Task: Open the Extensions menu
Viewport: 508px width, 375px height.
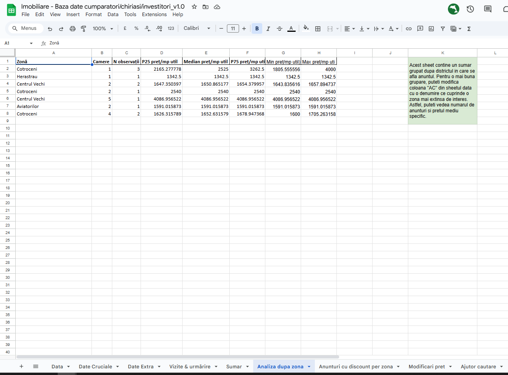Action: 154,15
